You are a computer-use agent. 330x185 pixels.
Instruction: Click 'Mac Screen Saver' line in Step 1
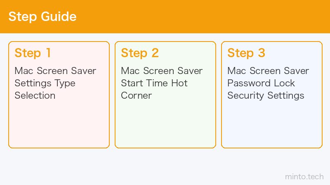point(55,71)
